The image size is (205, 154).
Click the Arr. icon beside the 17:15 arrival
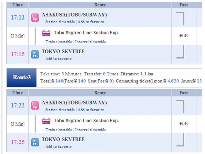35,54
